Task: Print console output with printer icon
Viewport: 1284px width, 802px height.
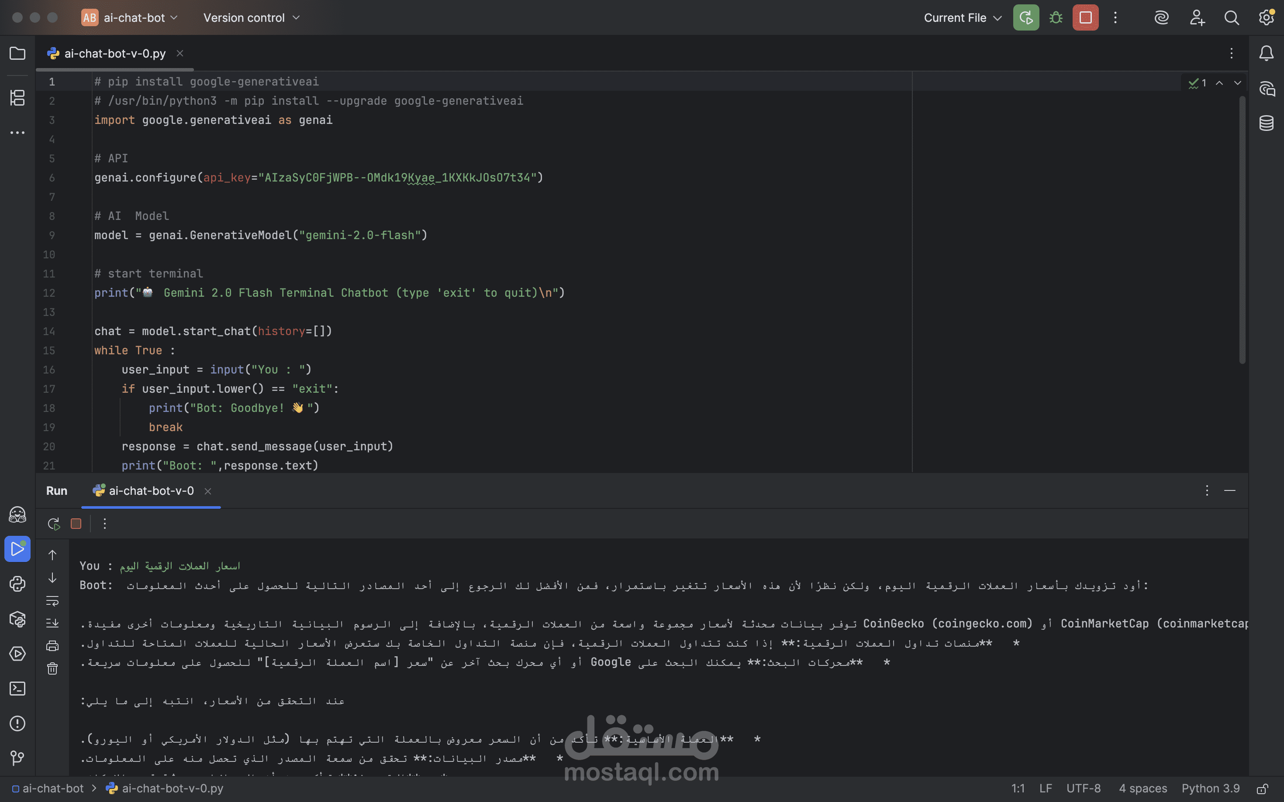Action: [x=52, y=645]
